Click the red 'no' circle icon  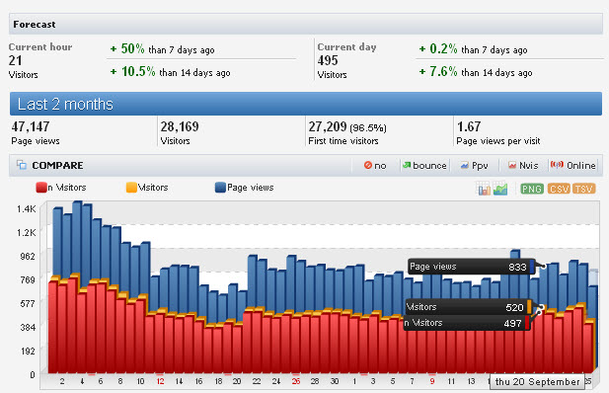(368, 165)
